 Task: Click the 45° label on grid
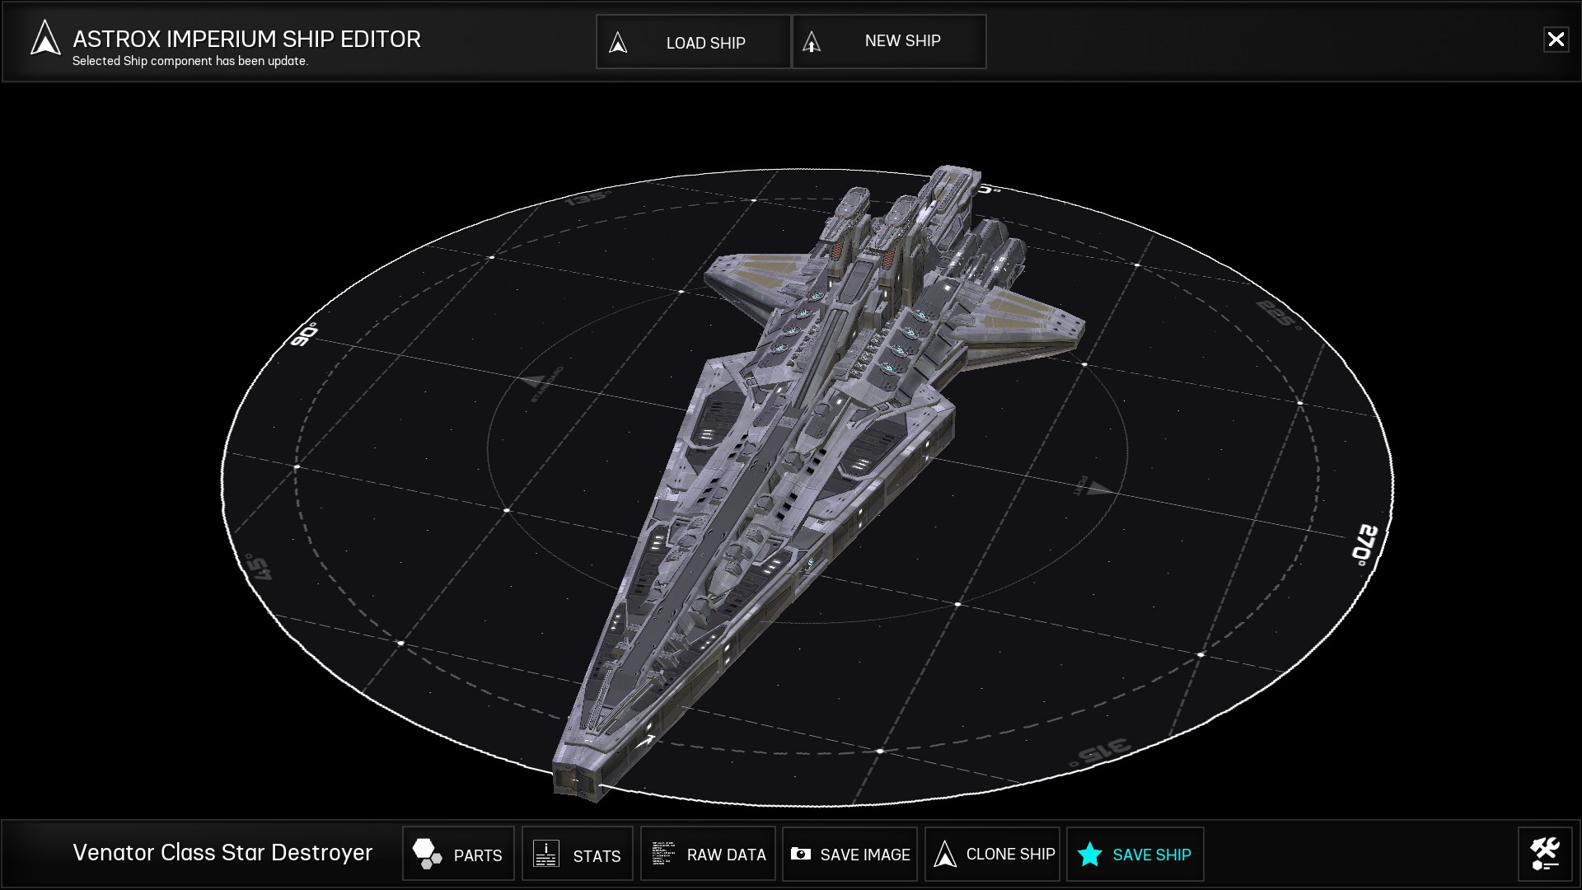point(258,567)
